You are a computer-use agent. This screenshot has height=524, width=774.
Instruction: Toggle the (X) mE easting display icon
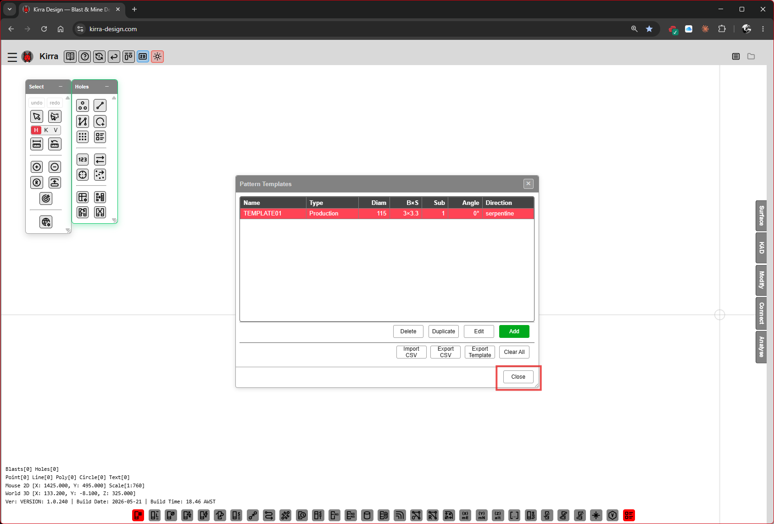click(x=465, y=515)
